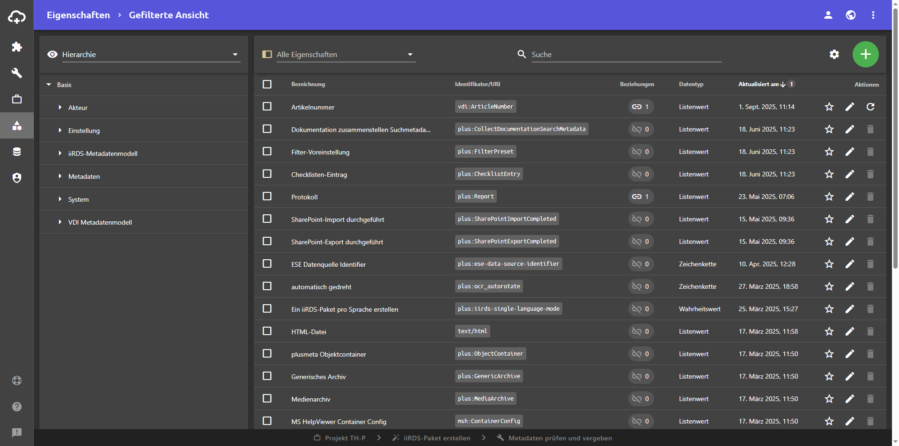Open user account icon in header
Screen dimensions: 899x446
pos(828,15)
